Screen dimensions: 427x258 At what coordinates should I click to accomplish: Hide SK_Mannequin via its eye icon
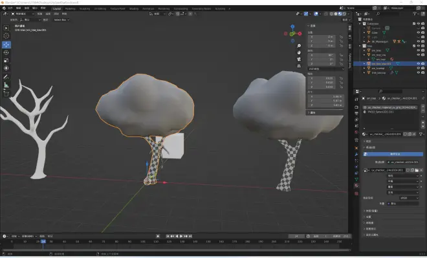pos(419,41)
